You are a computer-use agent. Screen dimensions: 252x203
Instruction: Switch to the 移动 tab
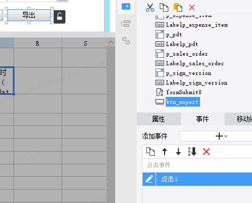pos(239,119)
